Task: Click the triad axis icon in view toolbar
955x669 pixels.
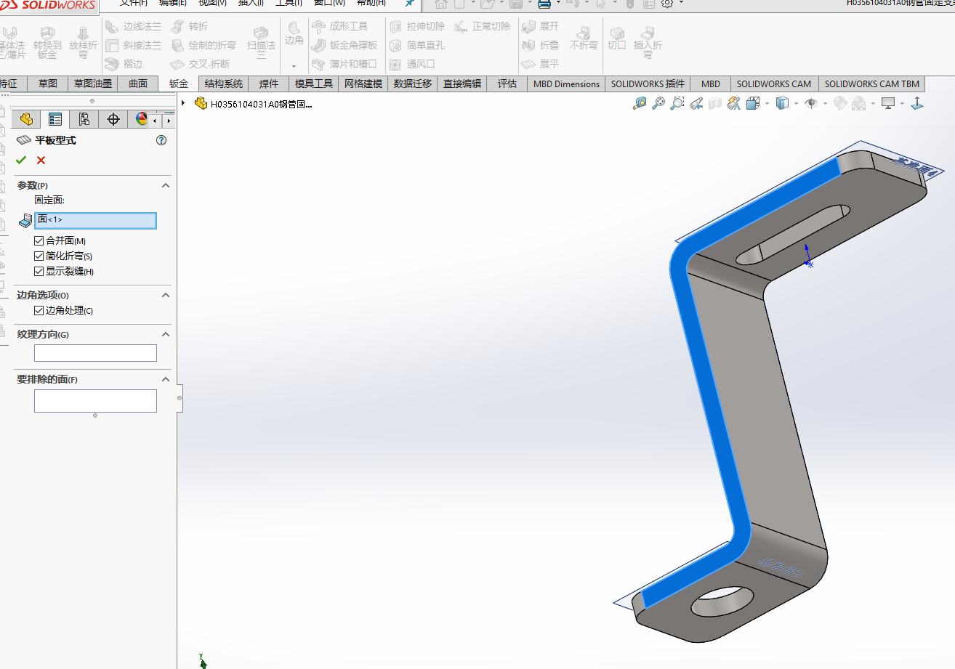Action: 917,104
